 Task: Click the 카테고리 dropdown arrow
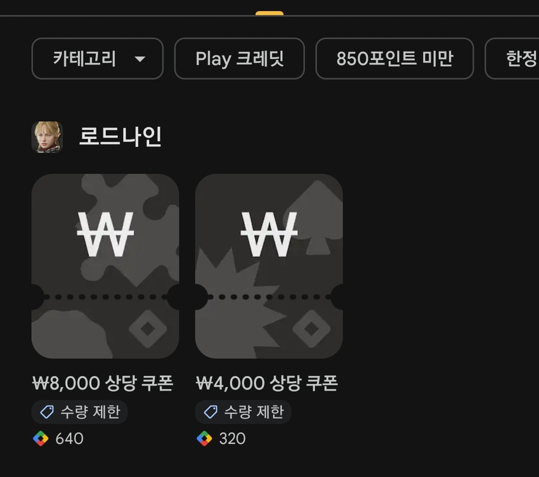pos(140,59)
